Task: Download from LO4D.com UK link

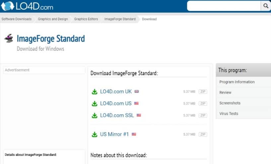Action: tap(116, 91)
